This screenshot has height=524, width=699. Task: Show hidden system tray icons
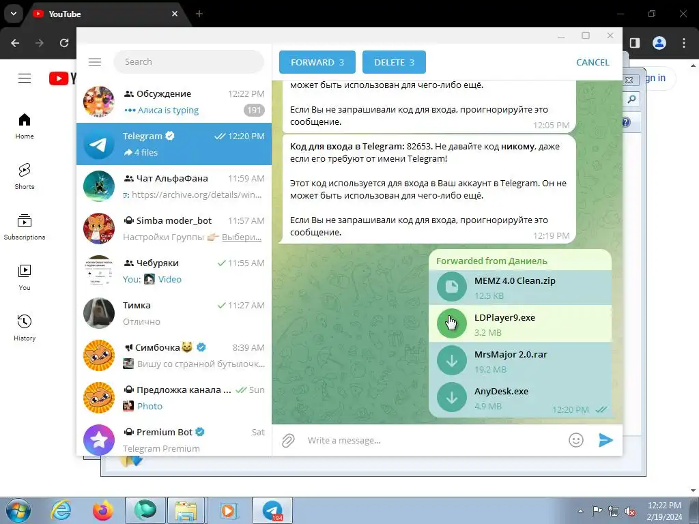(x=580, y=511)
